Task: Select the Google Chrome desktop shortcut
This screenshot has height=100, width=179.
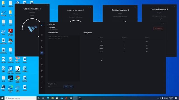Action: pyautogui.click(x=18, y=79)
